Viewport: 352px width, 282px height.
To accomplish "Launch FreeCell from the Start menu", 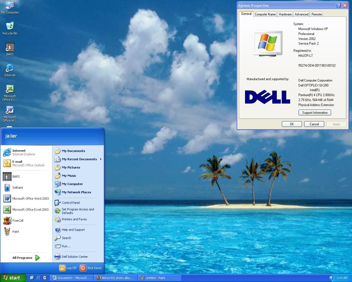I will tap(18, 221).
